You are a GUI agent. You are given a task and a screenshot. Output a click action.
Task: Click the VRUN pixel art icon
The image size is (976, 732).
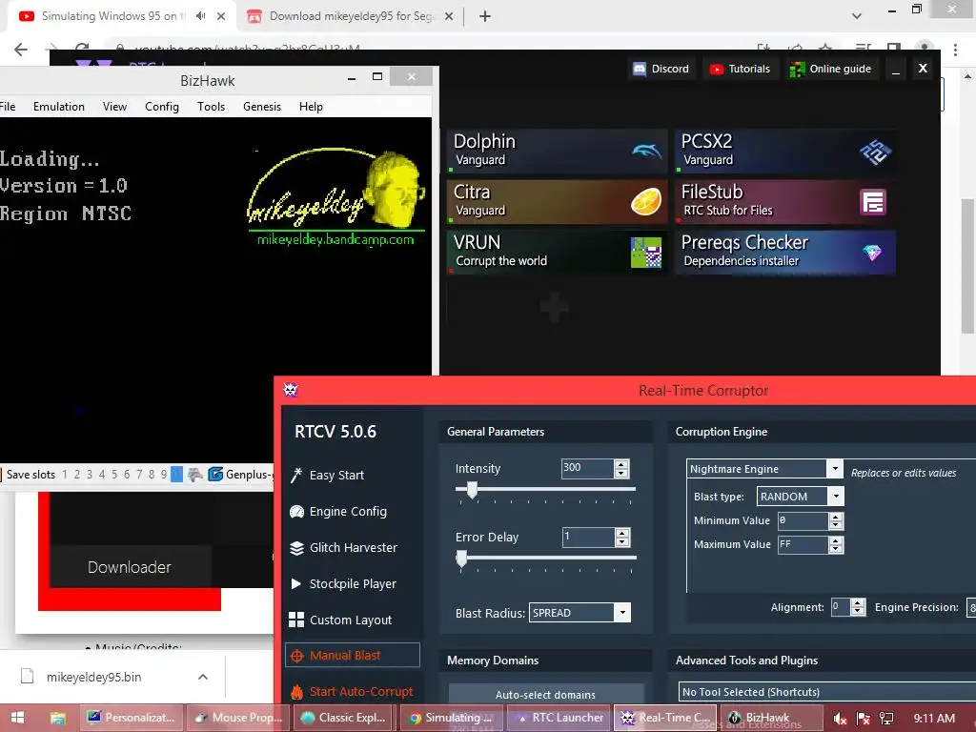pyautogui.click(x=646, y=252)
